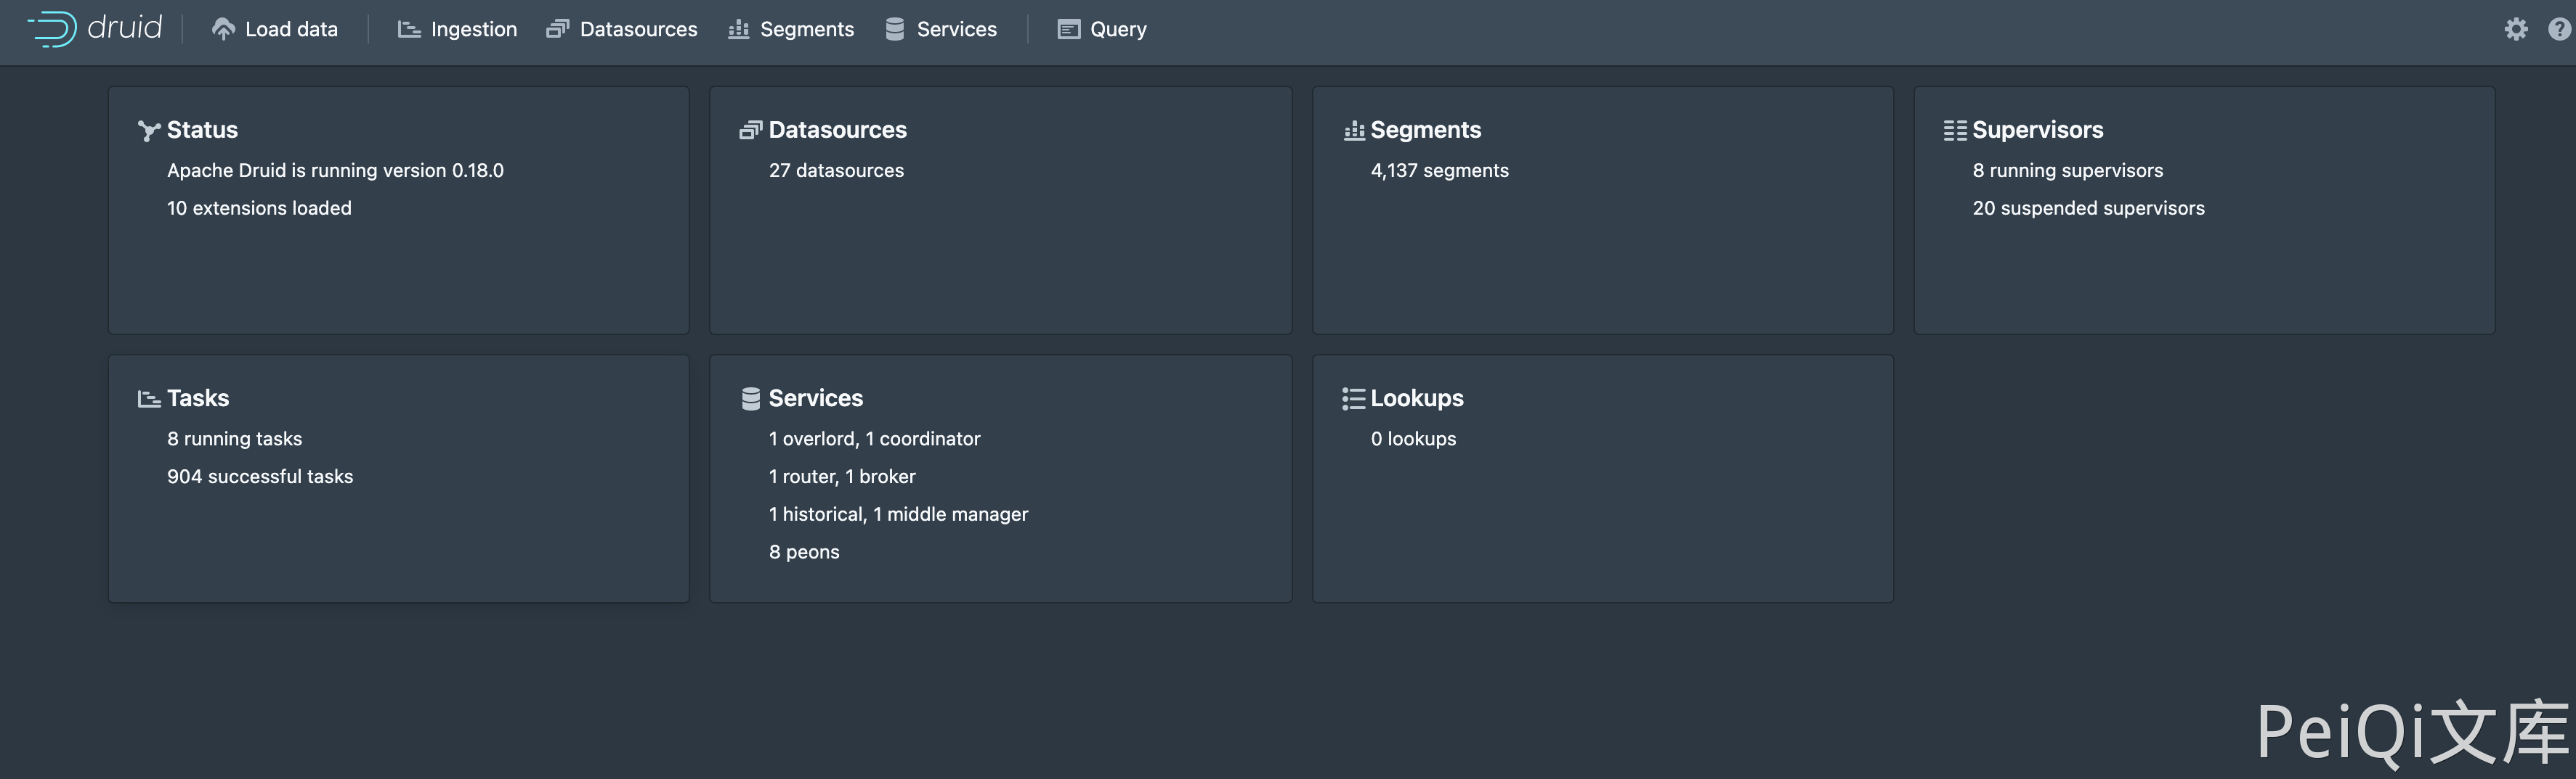Open the settings gear menu
The height and width of the screenshot is (779, 2576).
click(2515, 29)
